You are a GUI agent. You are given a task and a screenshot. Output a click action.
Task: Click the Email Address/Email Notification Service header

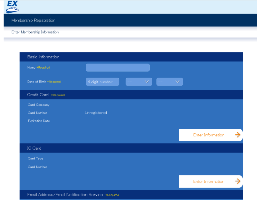[131, 195]
